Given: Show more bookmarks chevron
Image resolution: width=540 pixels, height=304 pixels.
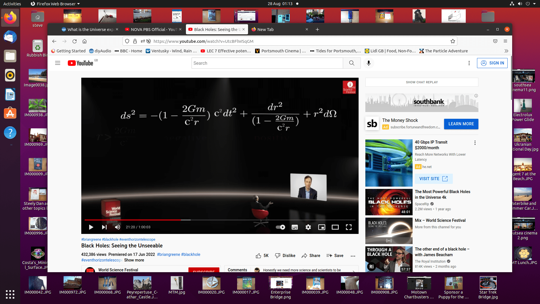Looking at the screenshot, I should coord(506,51).
